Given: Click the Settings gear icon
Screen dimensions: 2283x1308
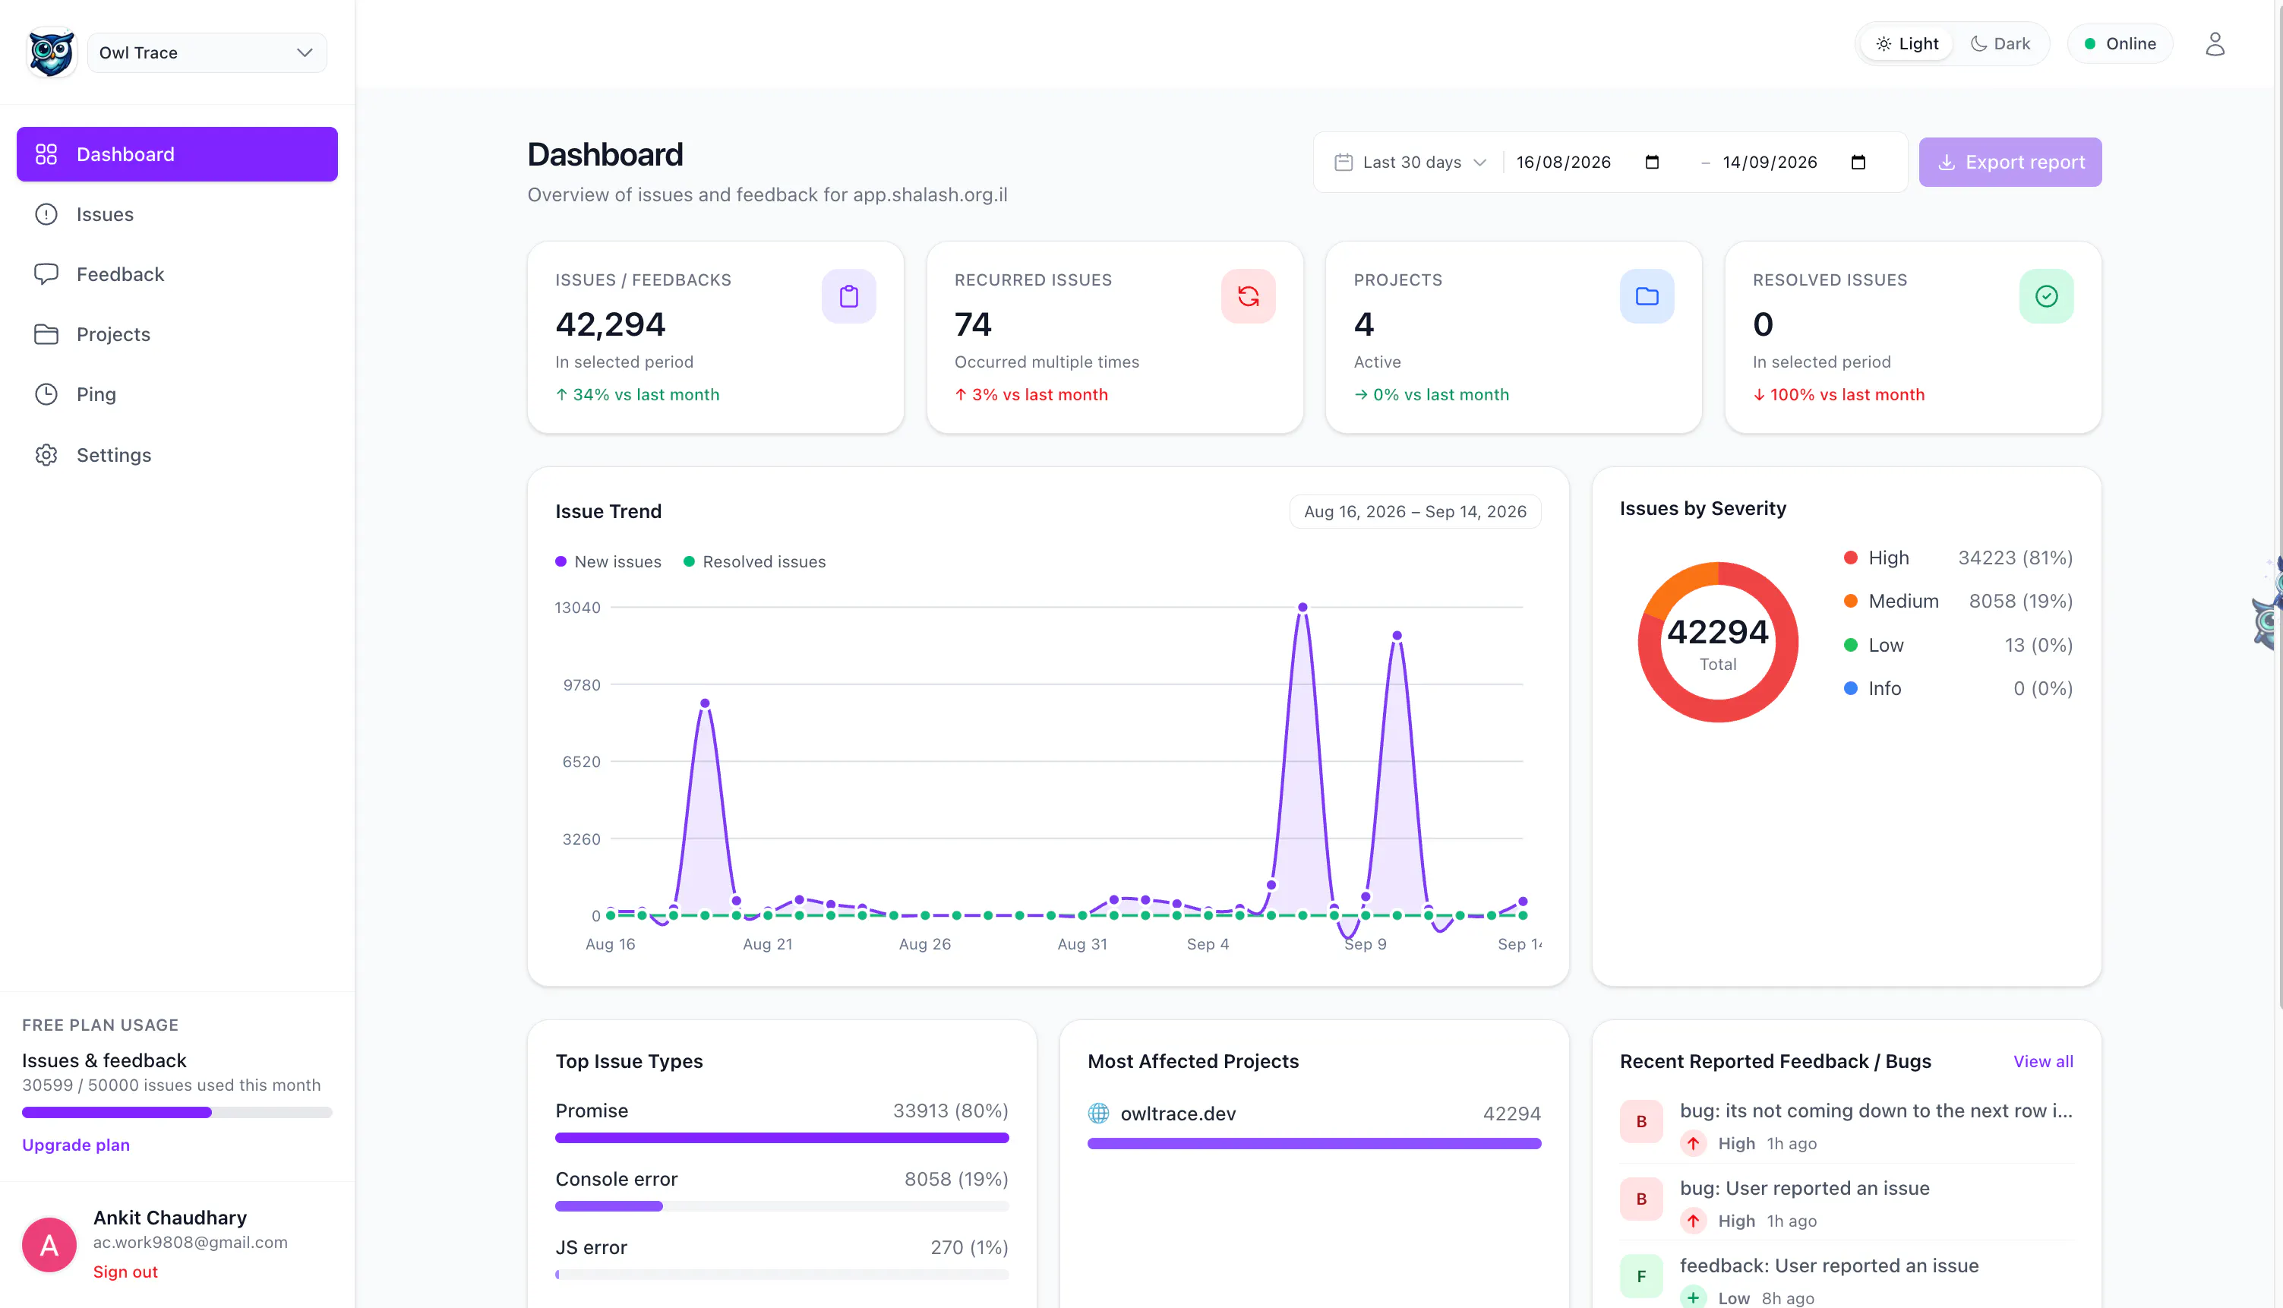Looking at the screenshot, I should click(46, 454).
